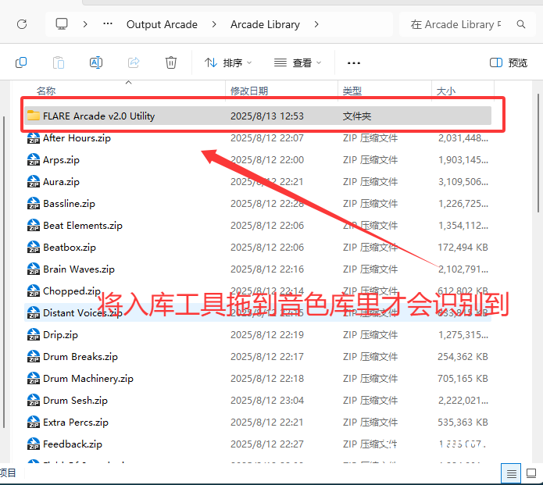Switch to large icons layout button
Viewport: 543px width, 485px height.
531,473
